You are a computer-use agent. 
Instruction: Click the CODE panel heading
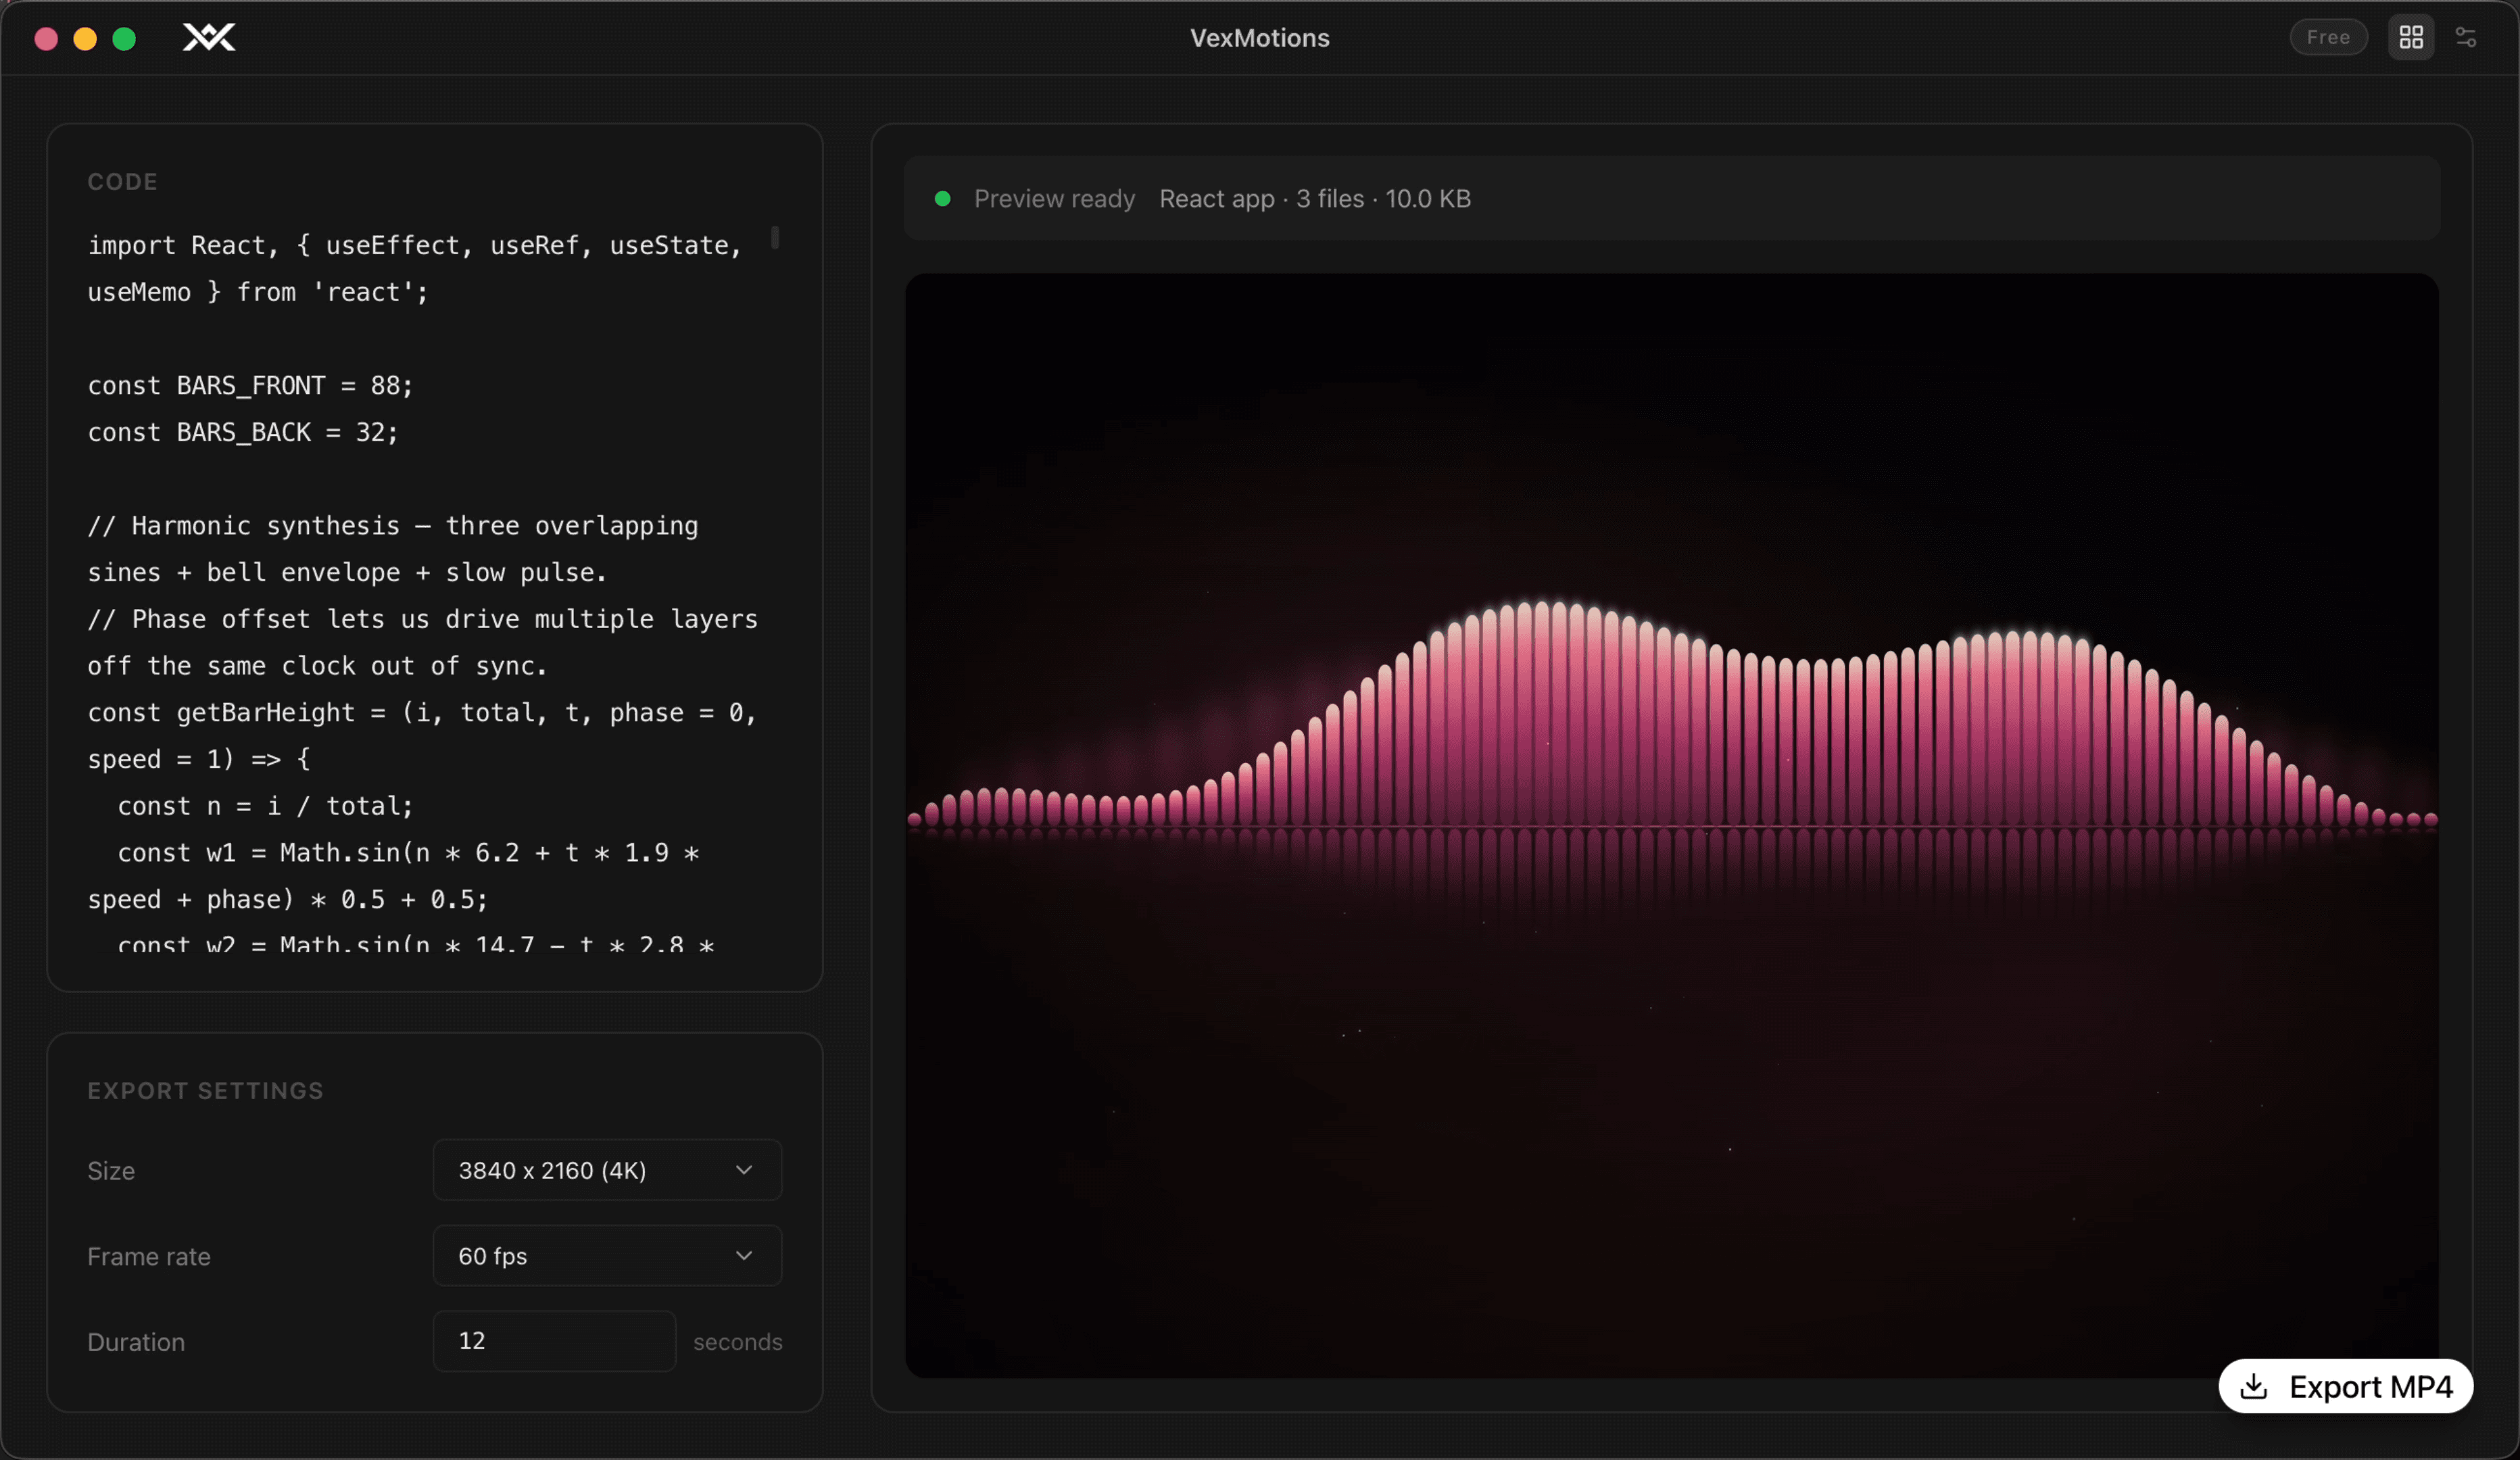click(x=122, y=182)
